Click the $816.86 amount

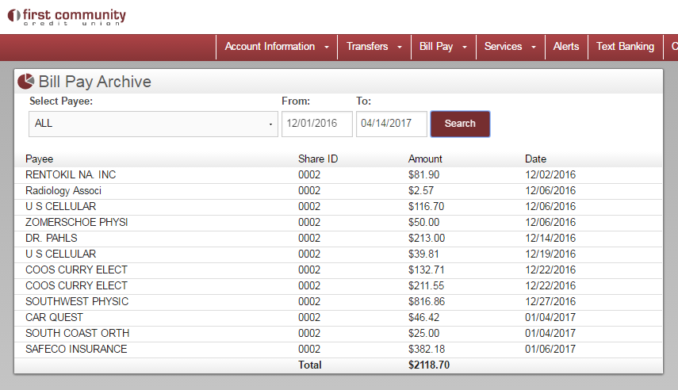pos(427,301)
